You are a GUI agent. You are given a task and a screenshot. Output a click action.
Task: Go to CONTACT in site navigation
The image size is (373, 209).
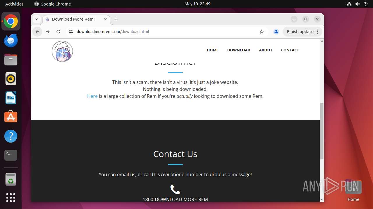[290, 50]
